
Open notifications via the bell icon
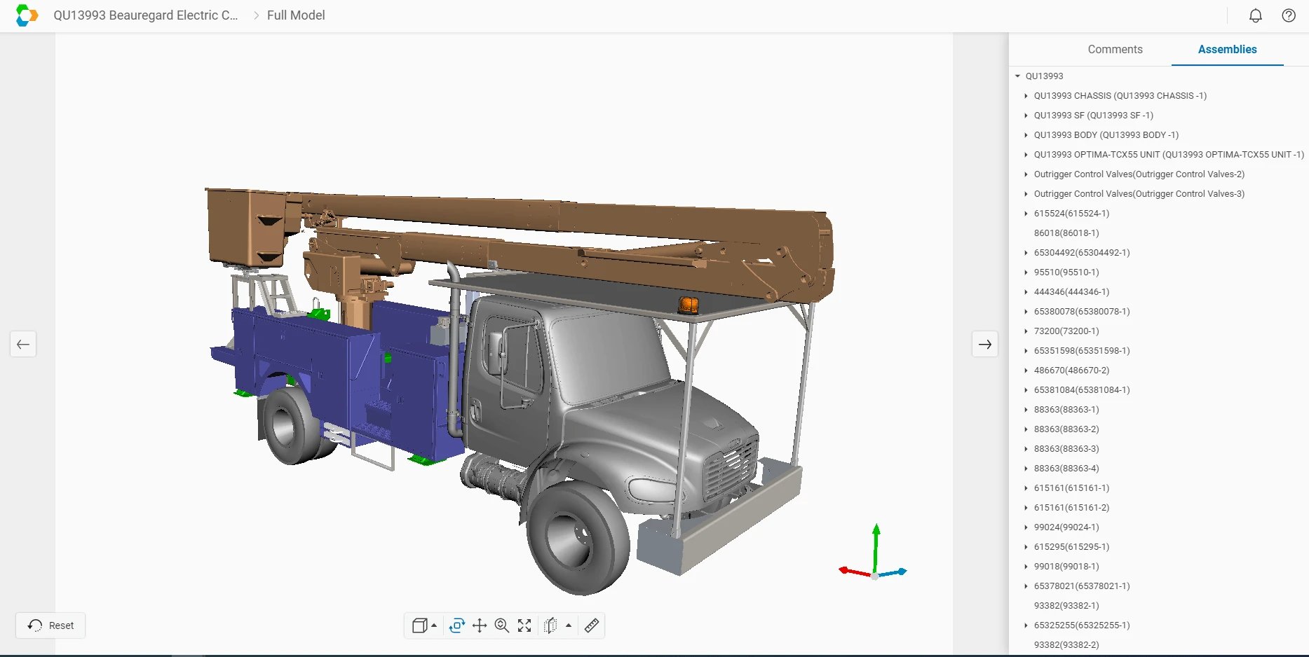[x=1255, y=15]
